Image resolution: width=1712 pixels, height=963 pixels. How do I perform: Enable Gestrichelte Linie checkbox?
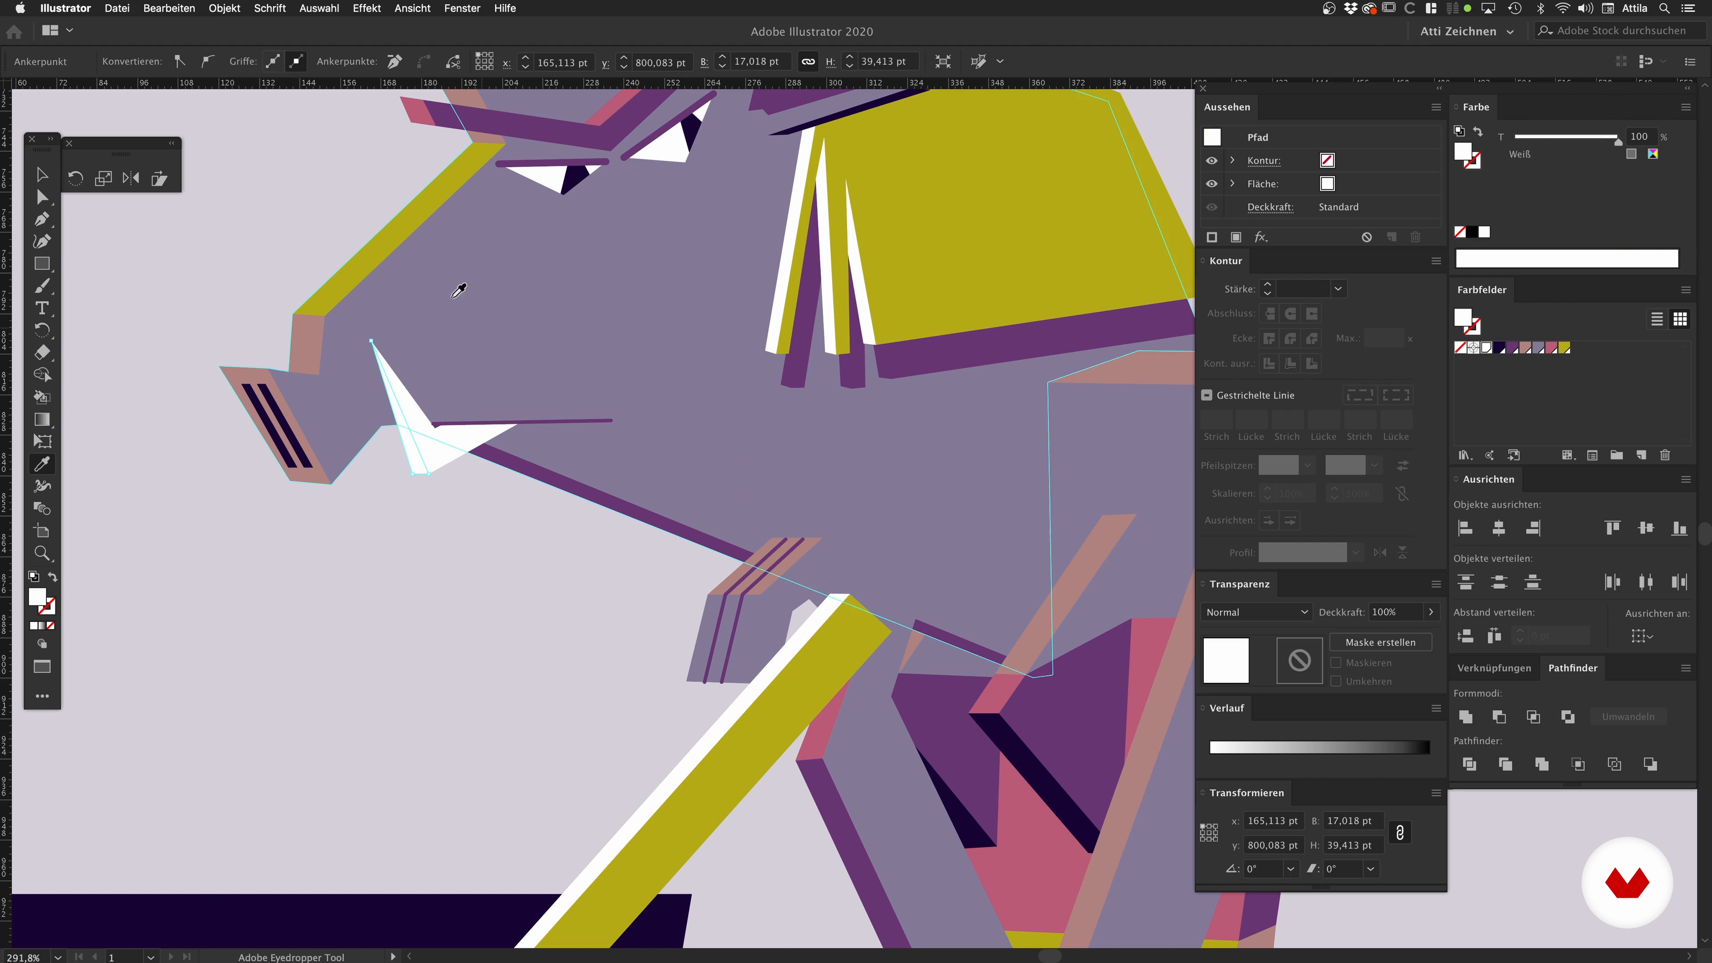(1207, 395)
